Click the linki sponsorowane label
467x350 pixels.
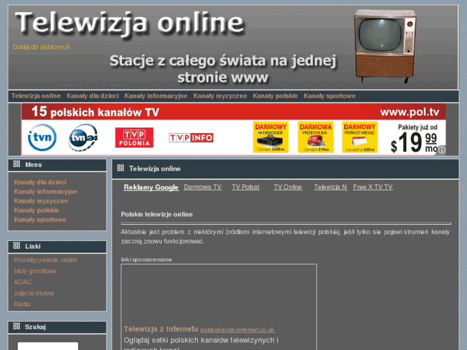click(146, 259)
